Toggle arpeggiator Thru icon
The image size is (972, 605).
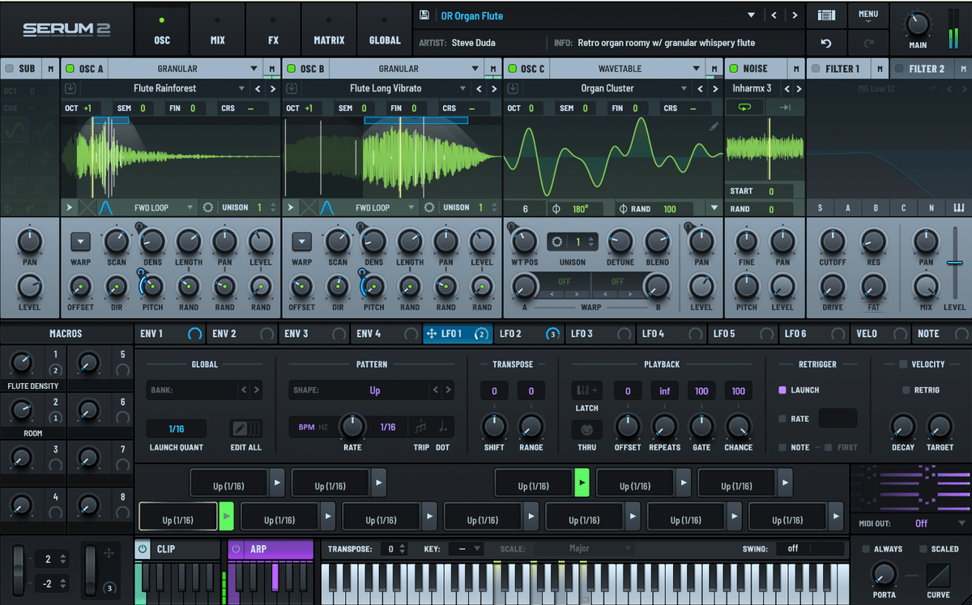586,428
